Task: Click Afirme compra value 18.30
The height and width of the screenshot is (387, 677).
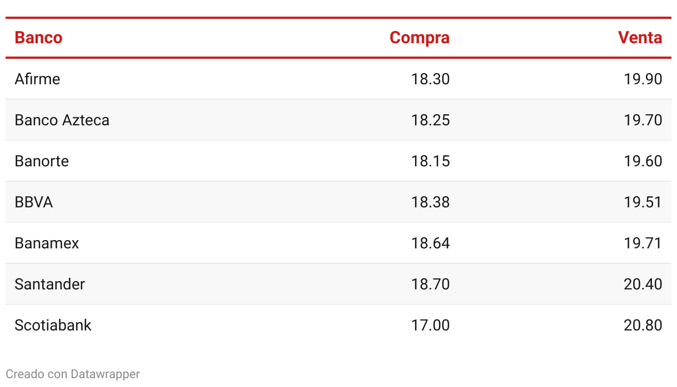Action: tap(431, 79)
